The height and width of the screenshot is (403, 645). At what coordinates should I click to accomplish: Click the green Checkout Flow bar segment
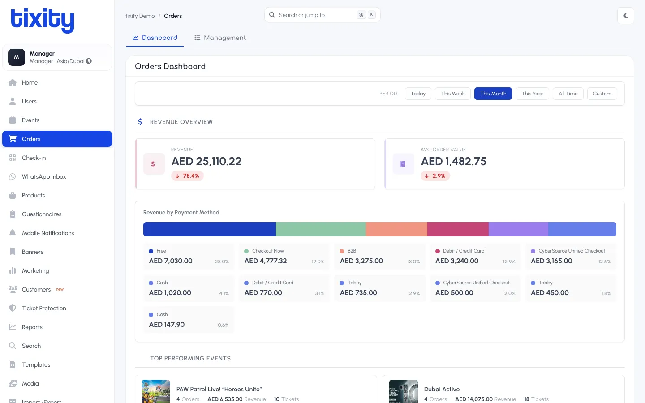coord(321,229)
